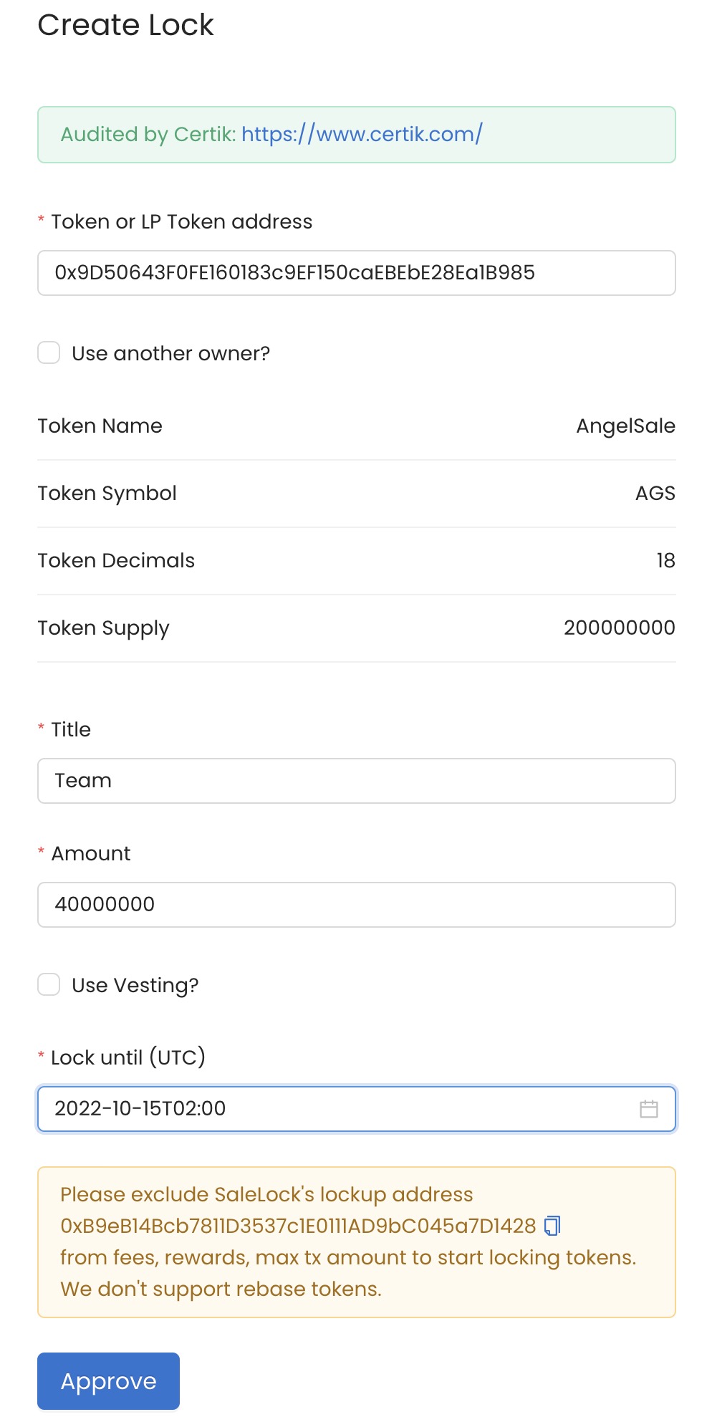Click the 0xB9eB14... lockup address text

tap(298, 1226)
